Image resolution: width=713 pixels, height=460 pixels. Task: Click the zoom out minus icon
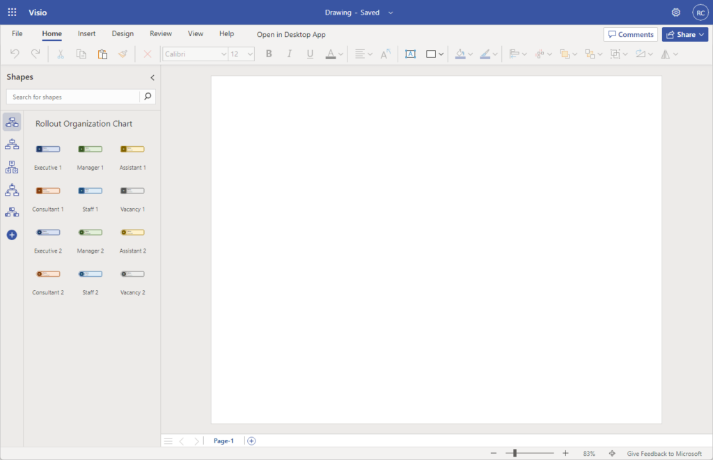(494, 453)
